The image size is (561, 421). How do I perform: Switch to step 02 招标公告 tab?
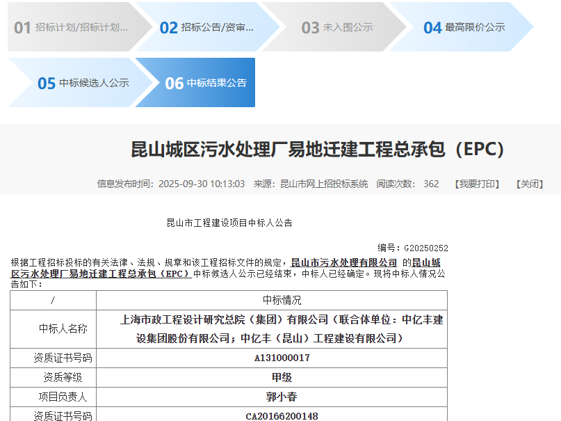pos(207,27)
